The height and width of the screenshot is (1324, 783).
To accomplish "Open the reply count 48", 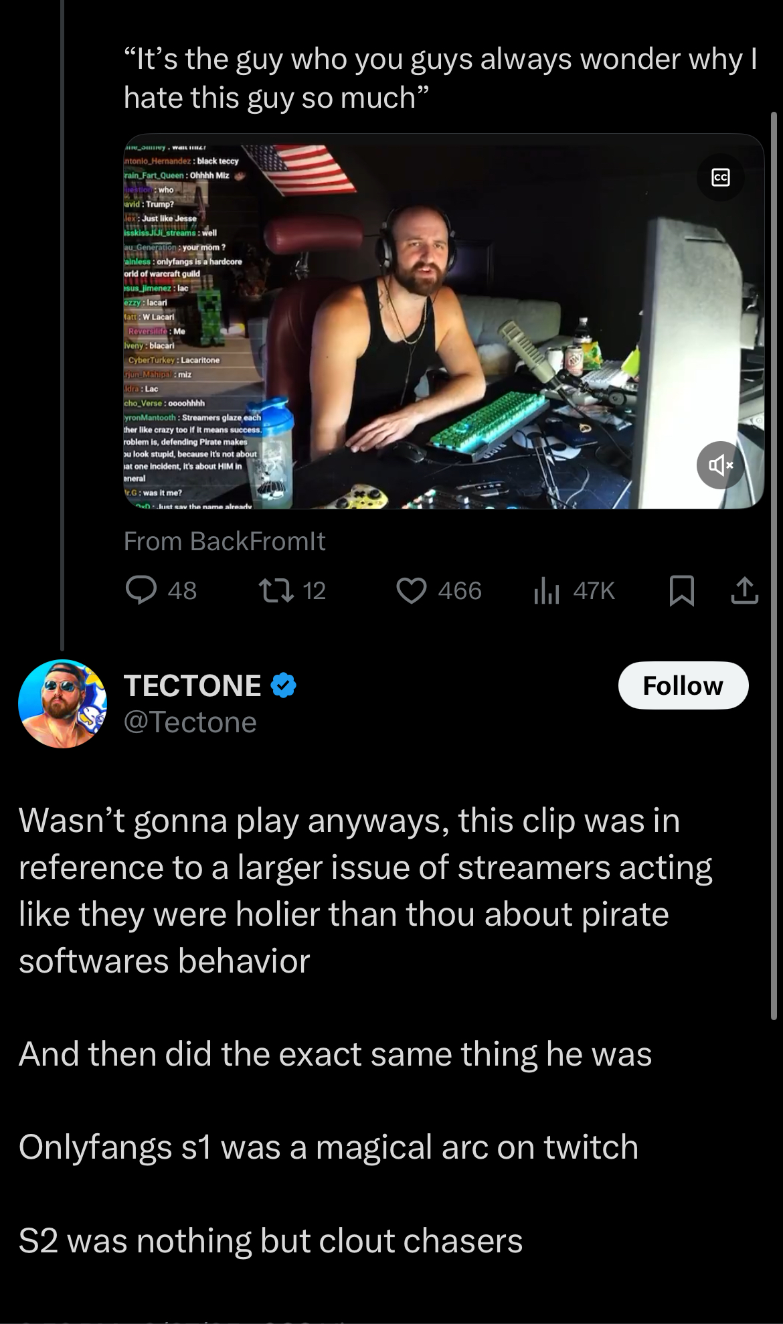I will (182, 590).
